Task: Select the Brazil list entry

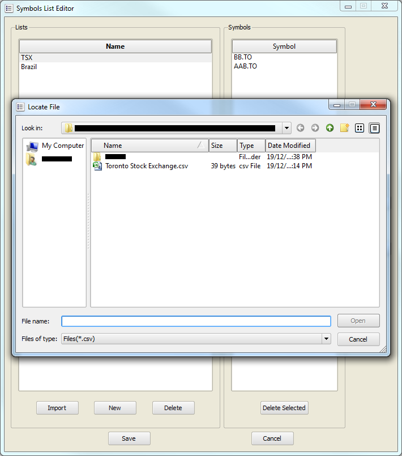Action: [x=29, y=67]
